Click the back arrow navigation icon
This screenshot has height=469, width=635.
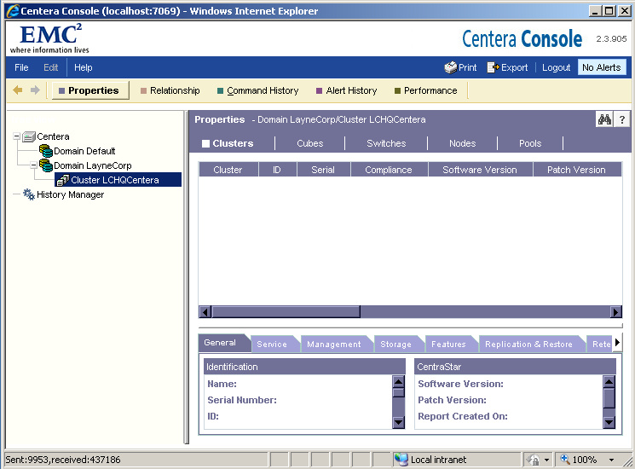pos(17,90)
